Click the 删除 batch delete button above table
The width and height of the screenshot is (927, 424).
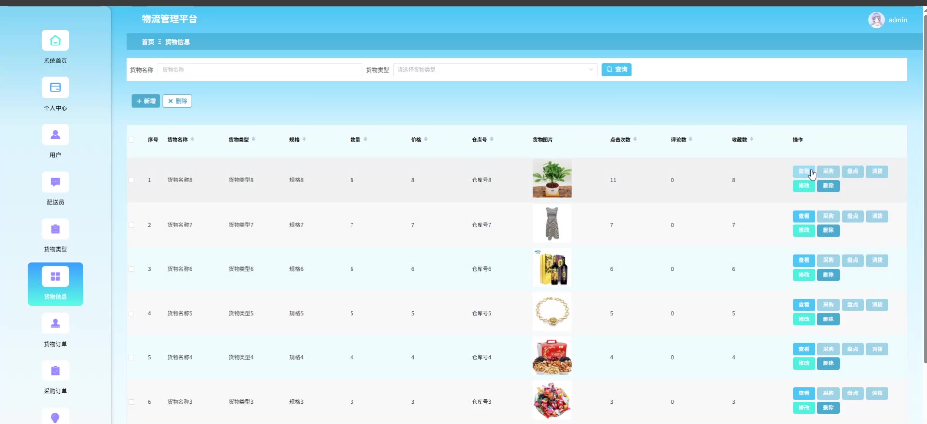(x=177, y=101)
